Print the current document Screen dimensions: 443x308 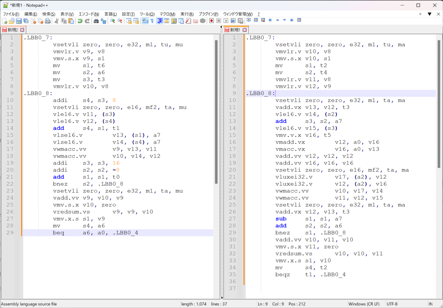point(48,21)
